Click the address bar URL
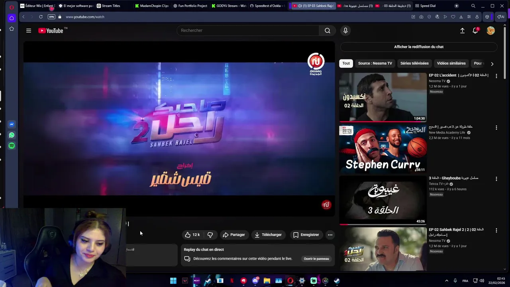The image size is (510, 287). tap(85, 17)
